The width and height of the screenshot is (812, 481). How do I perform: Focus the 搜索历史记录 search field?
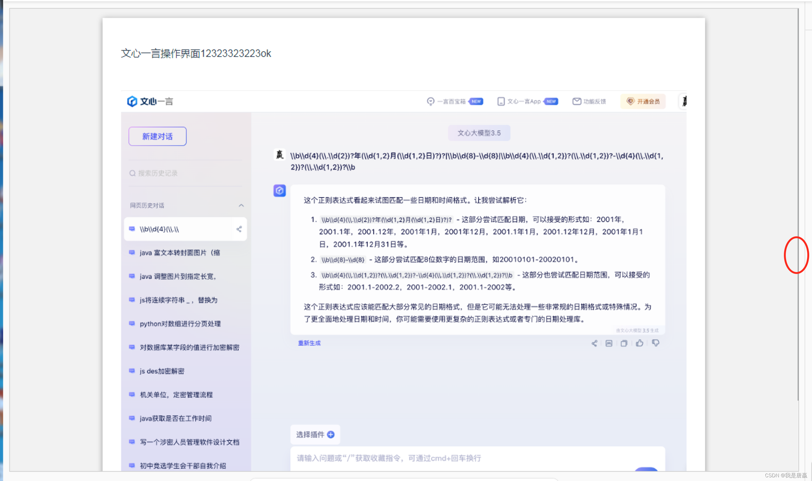[185, 173]
